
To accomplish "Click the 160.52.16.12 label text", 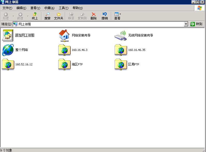I will 24,64.
